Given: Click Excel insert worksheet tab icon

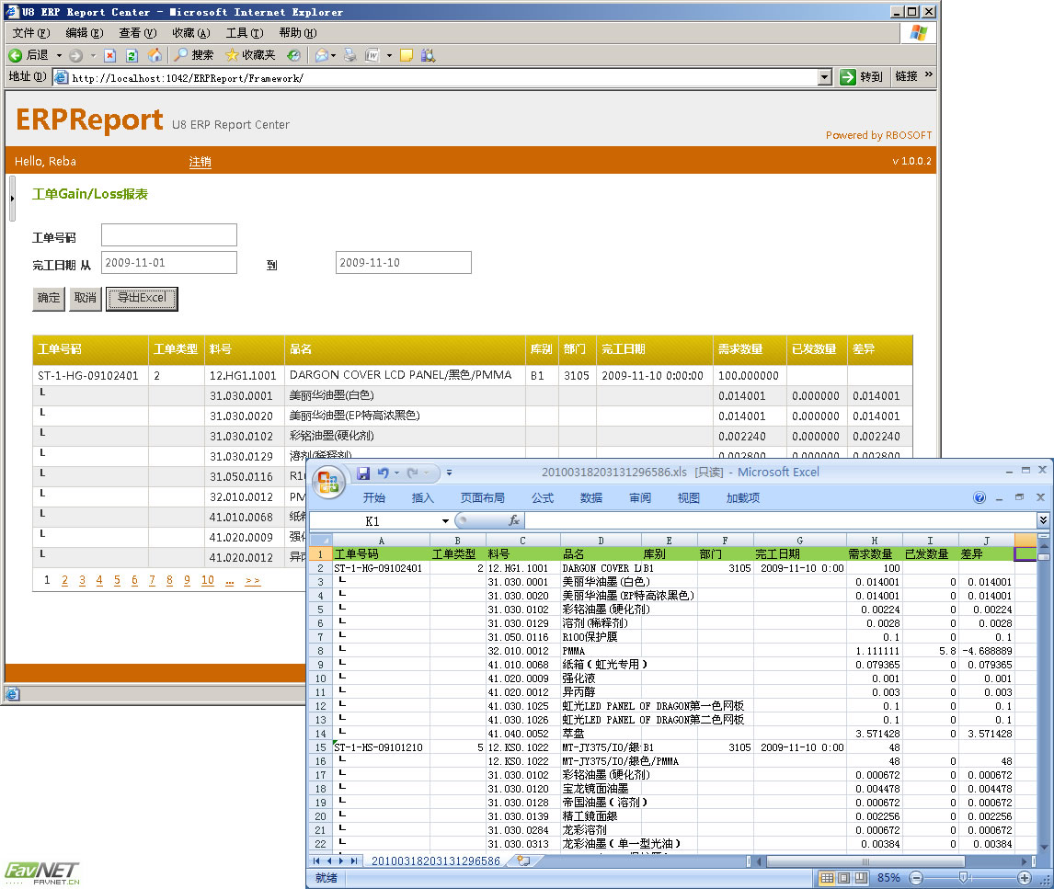Looking at the screenshot, I should pos(523,861).
